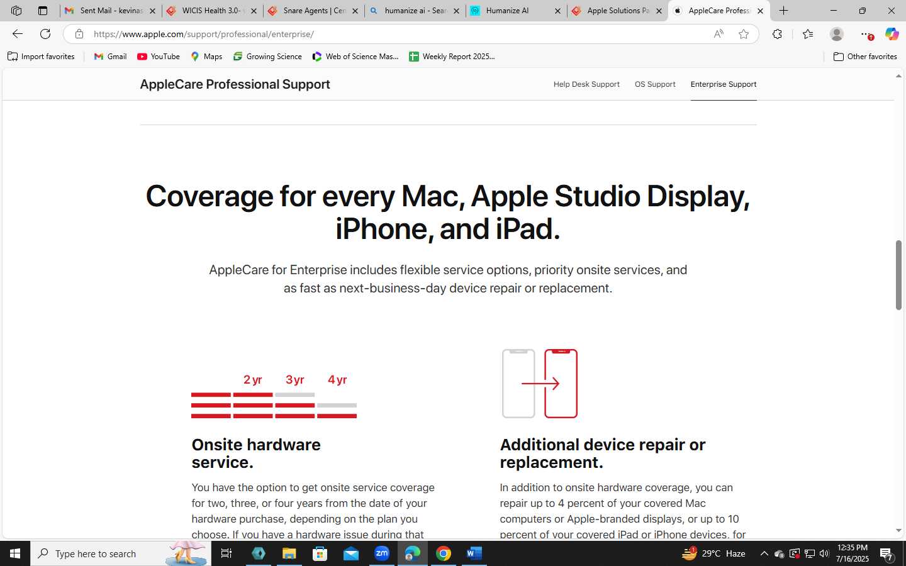Open the YouTube bookmark
Viewport: 906px width, 566px height.
click(x=159, y=57)
